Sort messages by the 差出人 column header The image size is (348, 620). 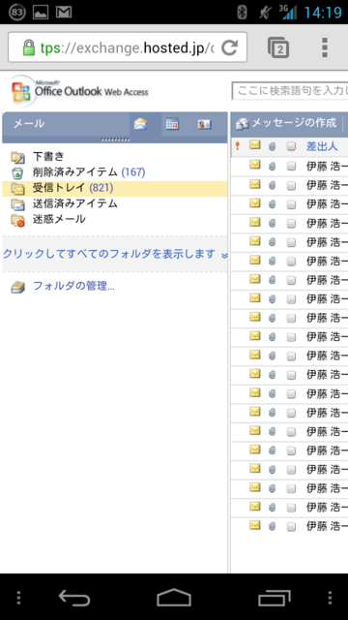point(322,146)
